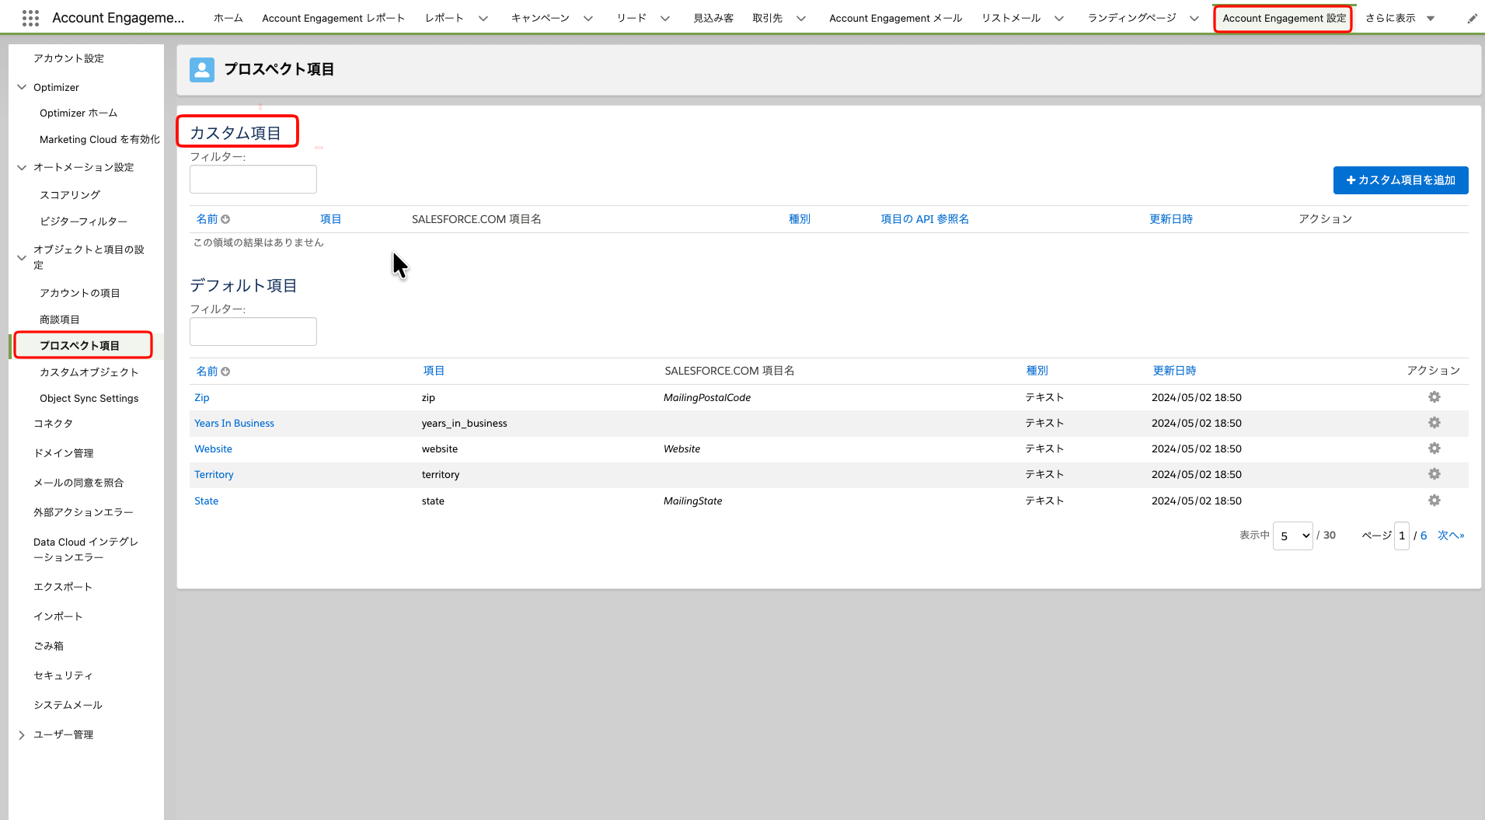The height and width of the screenshot is (820, 1485).
Task: Select スコアリング in the sidebar
Action: [70, 195]
